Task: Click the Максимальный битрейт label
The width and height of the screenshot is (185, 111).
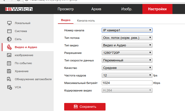Action: coord(81,83)
